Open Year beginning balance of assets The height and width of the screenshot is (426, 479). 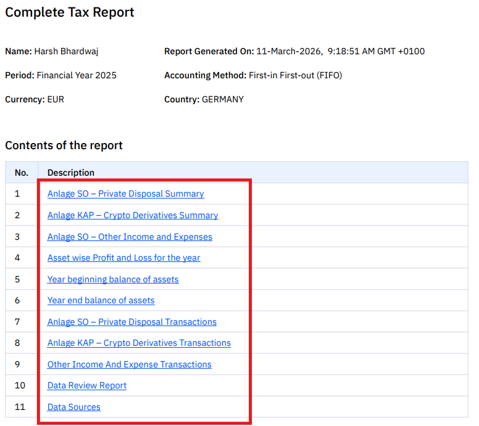(x=113, y=279)
